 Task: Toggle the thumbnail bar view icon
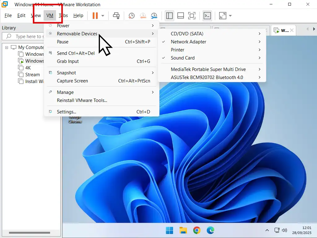pos(180,15)
